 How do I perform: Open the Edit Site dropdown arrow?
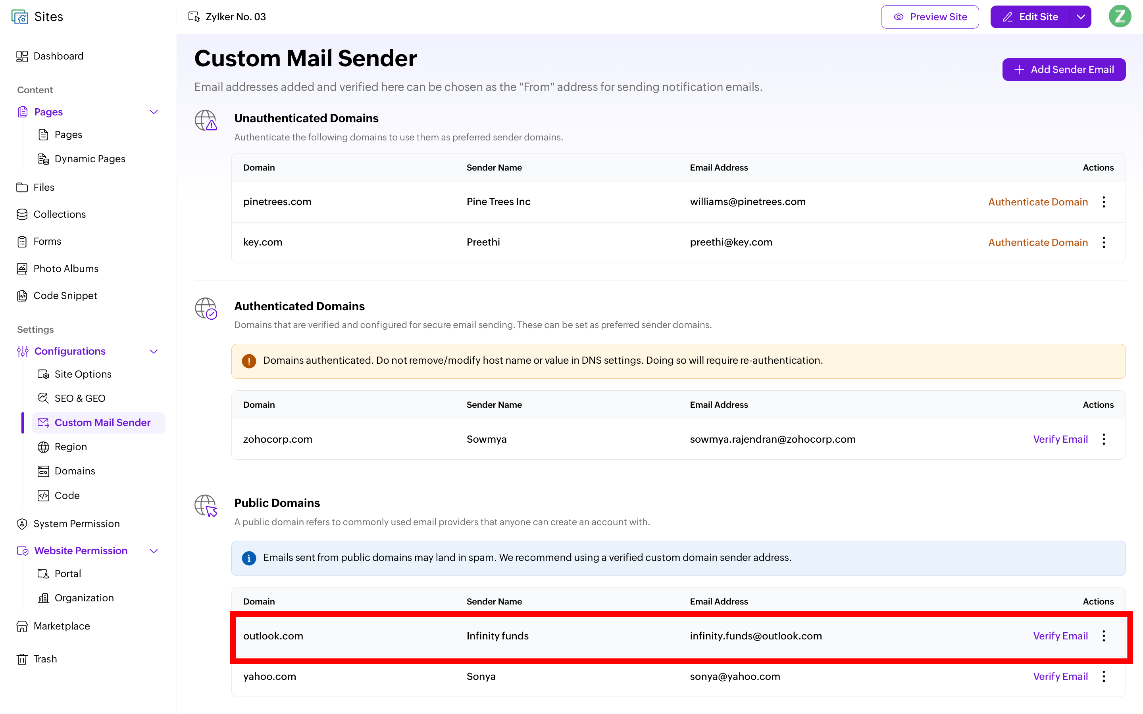(1080, 17)
